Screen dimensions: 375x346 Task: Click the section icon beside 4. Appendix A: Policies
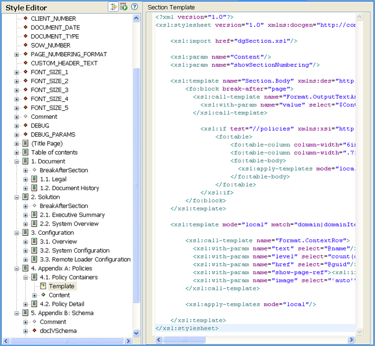pos(25,268)
